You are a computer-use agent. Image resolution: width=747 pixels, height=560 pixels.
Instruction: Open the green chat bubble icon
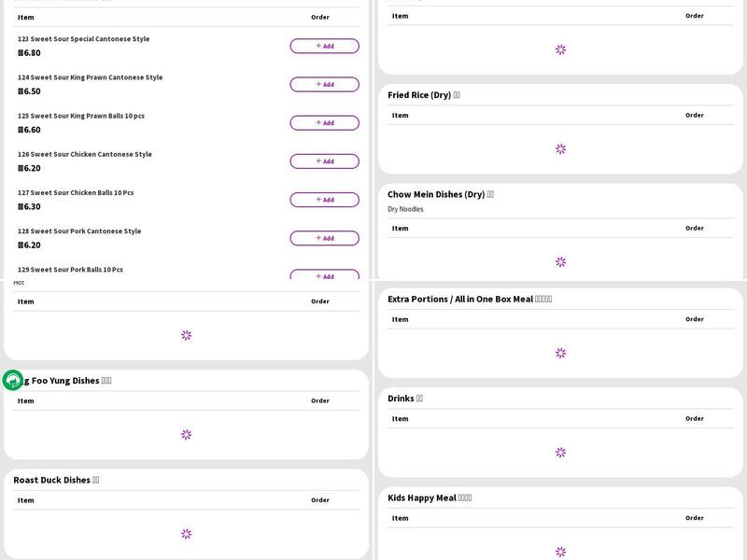[13, 380]
